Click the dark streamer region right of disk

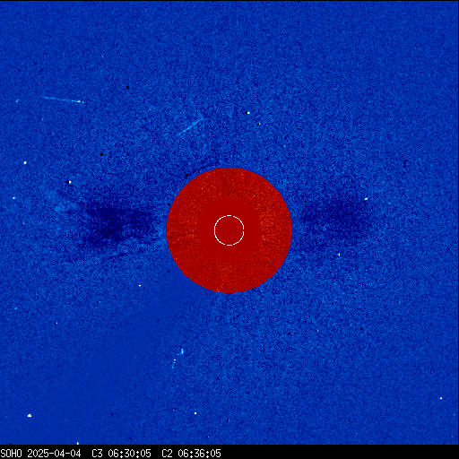pyautogui.click(x=336, y=221)
